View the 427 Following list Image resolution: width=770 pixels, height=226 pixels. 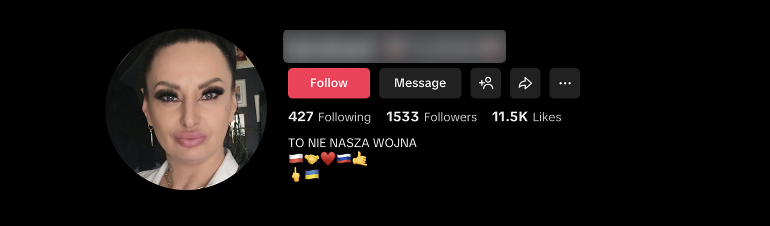point(329,117)
